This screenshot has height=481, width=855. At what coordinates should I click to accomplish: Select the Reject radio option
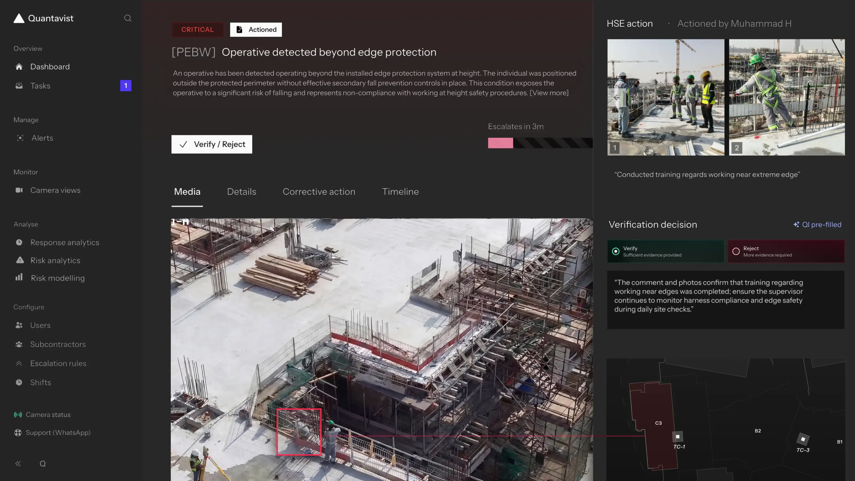click(736, 251)
